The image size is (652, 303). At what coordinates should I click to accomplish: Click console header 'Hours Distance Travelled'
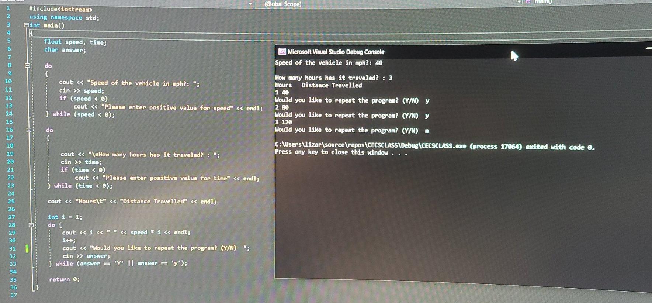(319, 85)
